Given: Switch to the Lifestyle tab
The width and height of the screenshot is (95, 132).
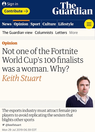Looking at the screenshot, I should 66,24.
